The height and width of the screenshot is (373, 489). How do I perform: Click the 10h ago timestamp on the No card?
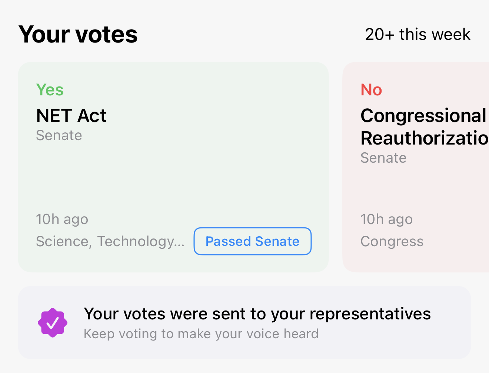pos(386,219)
